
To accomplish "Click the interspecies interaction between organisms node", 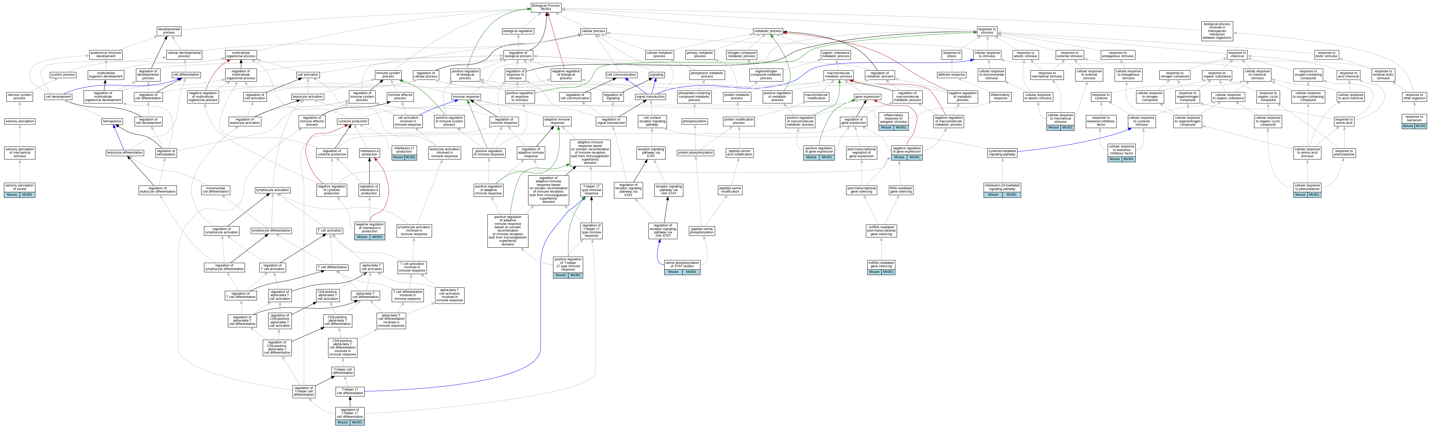I will tap(1217, 31).
